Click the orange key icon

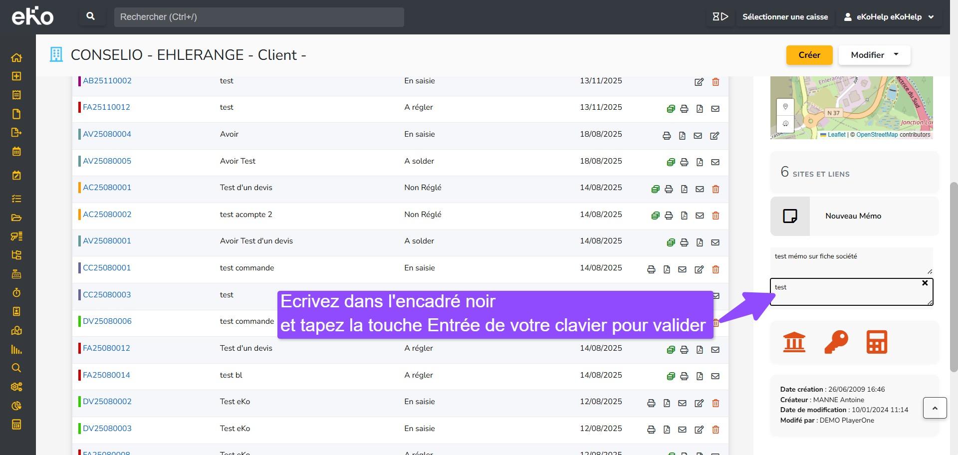coord(836,342)
